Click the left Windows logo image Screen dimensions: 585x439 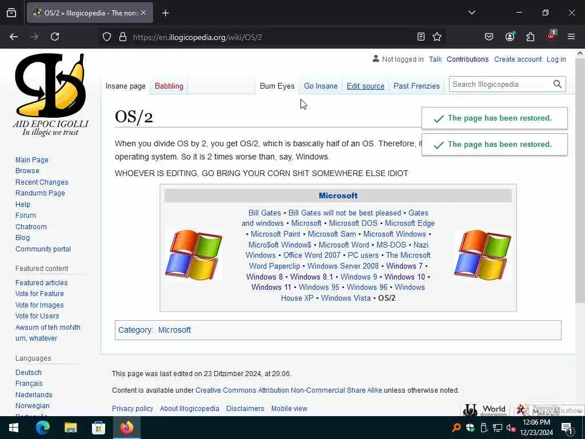(x=194, y=256)
